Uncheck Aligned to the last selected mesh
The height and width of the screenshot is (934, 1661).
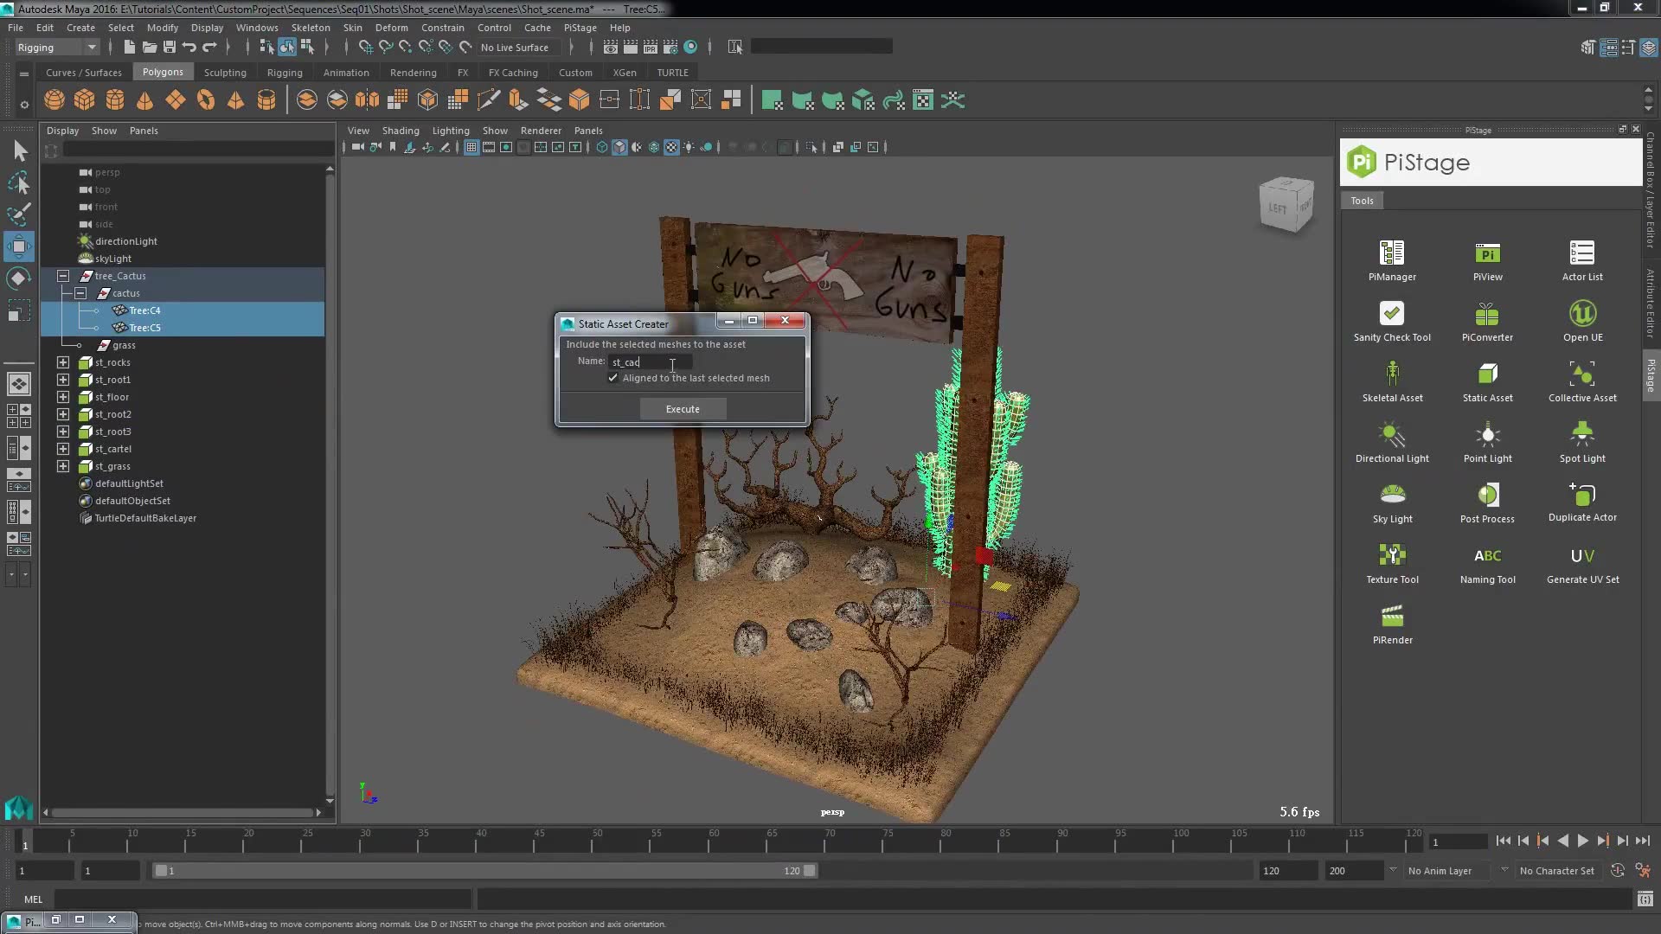click(613, 378)
